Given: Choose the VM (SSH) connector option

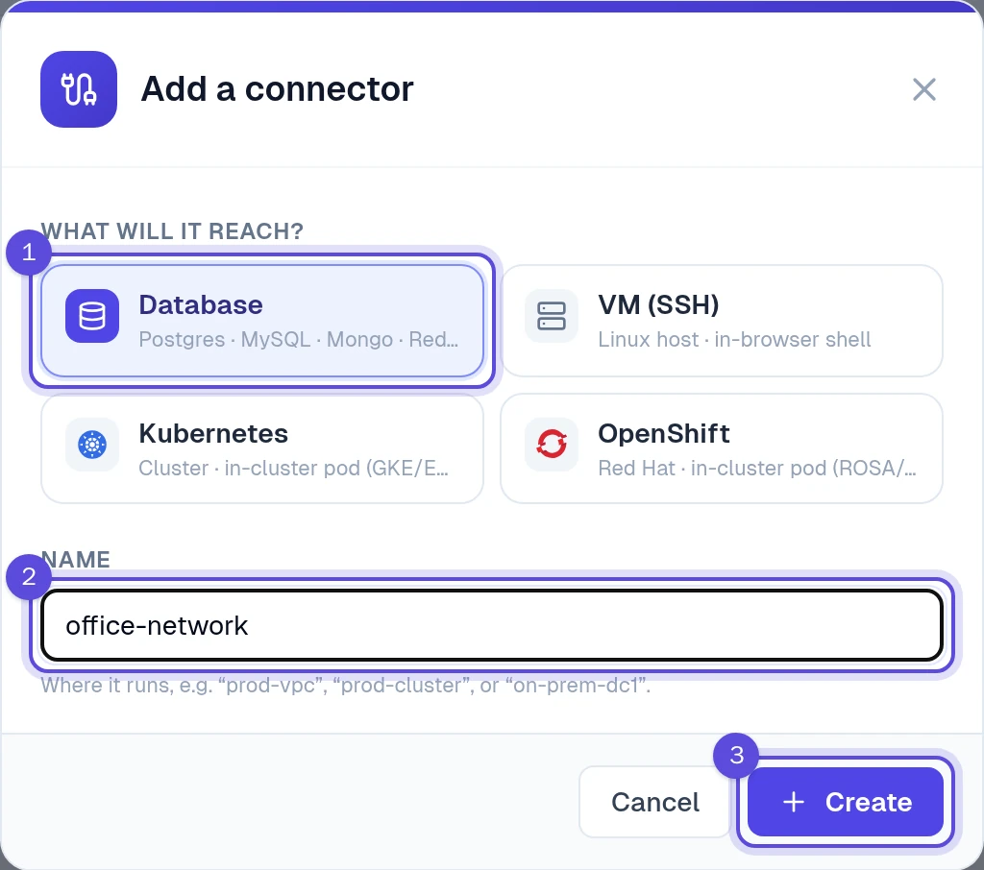Looking at the screenshot, I should click(722, 321).
